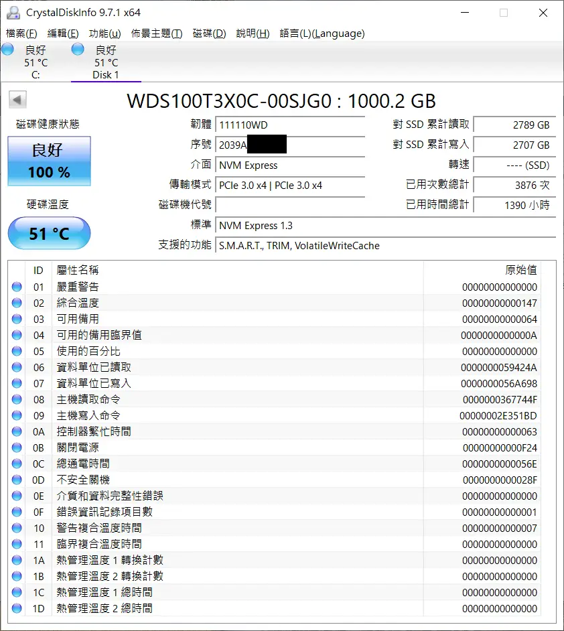The width and height of the screenshot is (564, 631).
Task: Click status icon for attribute 11 臨界複合溫度時間
Action: pos(17,544)
